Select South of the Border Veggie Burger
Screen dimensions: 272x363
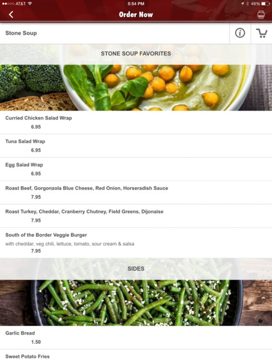pyautogui.click(x=136, y=243)
